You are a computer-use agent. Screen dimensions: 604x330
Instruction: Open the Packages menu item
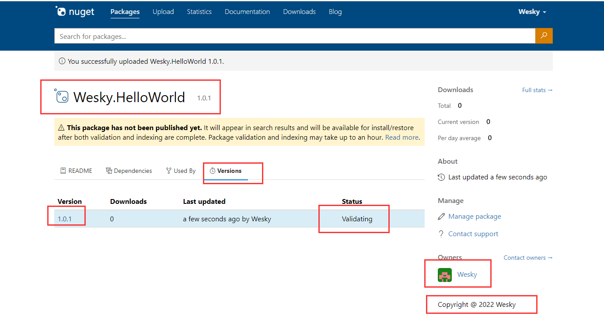click(x=125, y=12)
